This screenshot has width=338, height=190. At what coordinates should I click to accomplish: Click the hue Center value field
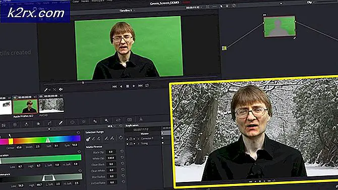19,148
